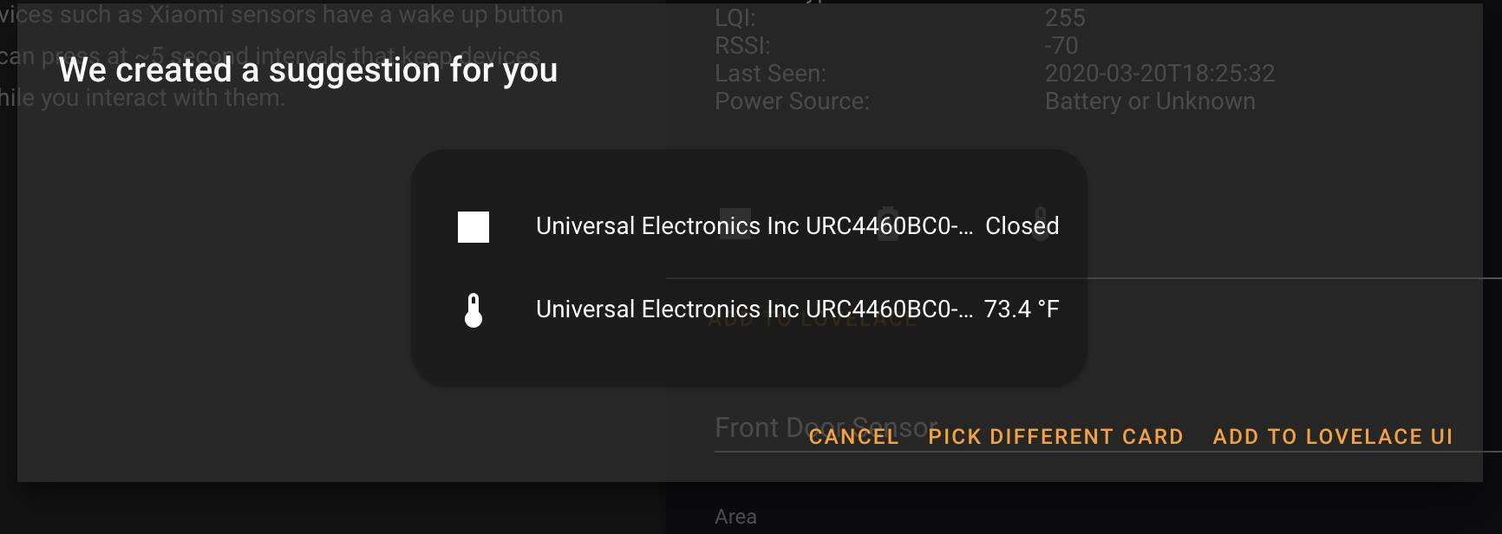Click the Battery or Unknown power source text

click(x=1148, y=101)
